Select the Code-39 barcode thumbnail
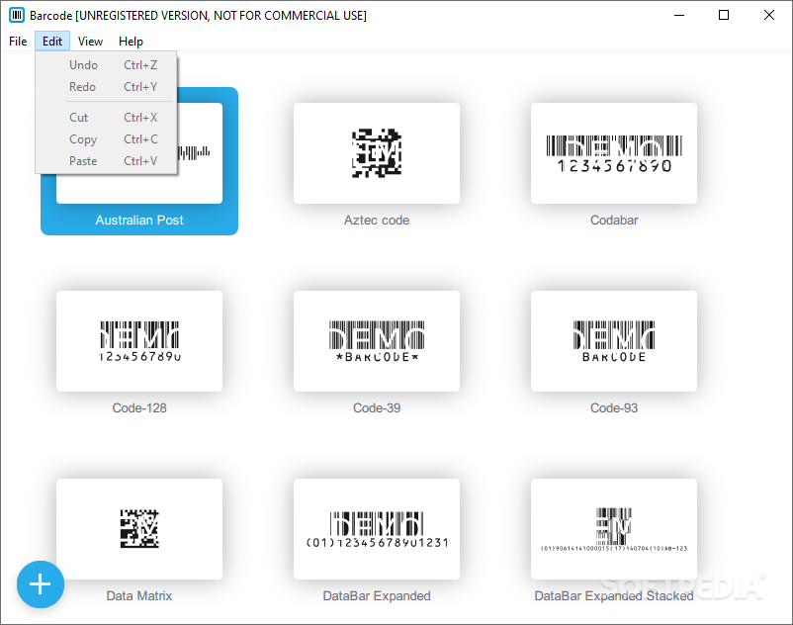 point(377,341)
